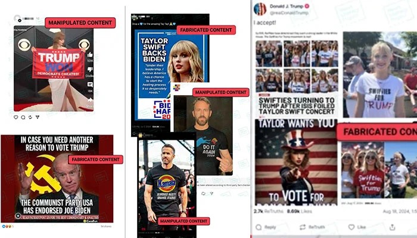Click the @realDonaldTrump handle
The height and width of the screenshot is (238, 417).
pos(289,12)
